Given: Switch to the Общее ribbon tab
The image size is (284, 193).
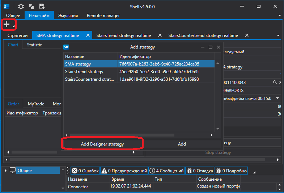Looking at the screenshot, I should pos(13,16).
